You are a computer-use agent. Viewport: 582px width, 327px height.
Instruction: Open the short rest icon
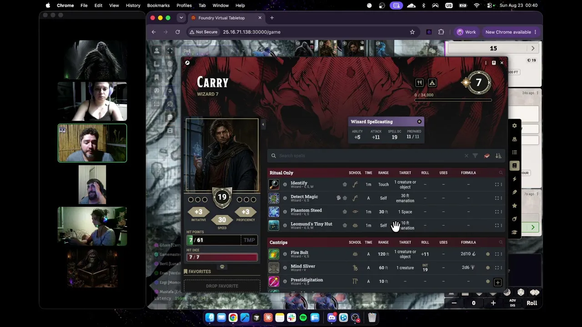click(x=419, y=83)
